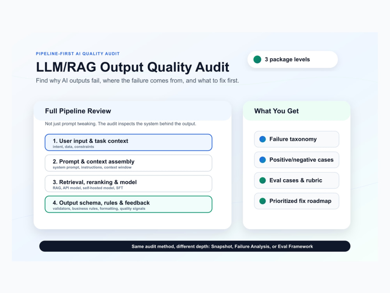
Task: Open the Prioritized fix roadmap item
Action: [x=296, y=201]
